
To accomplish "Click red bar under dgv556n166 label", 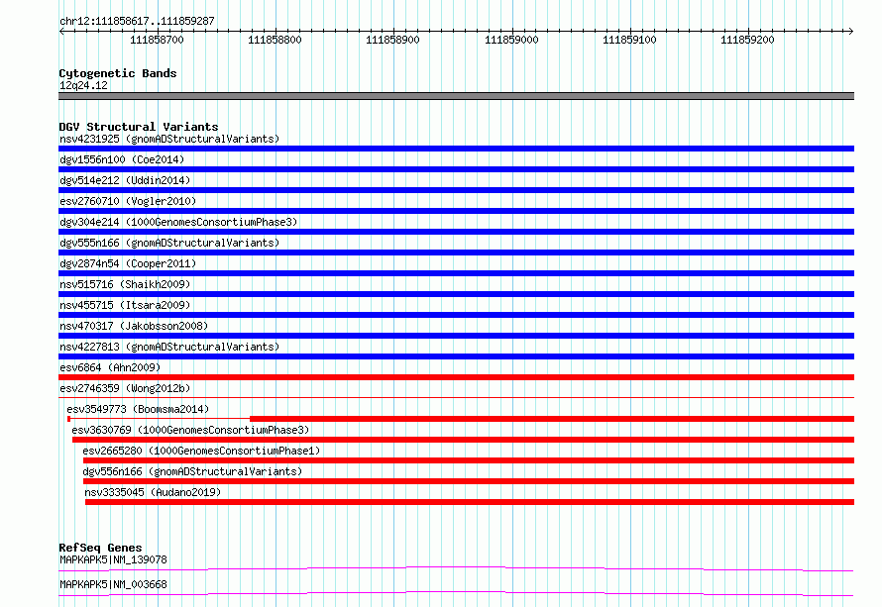I will pyautogui.click(x=469, y=481).
